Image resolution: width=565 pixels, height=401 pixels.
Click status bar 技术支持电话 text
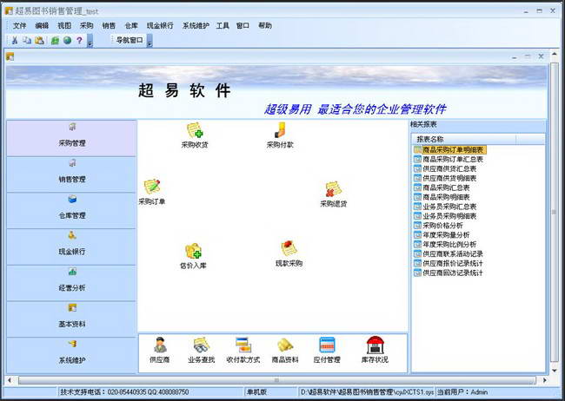tap(124, 392)
